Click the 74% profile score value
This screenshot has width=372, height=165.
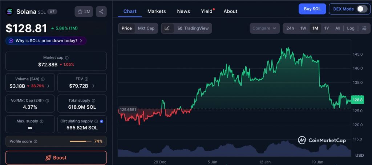tap(98, 141)
